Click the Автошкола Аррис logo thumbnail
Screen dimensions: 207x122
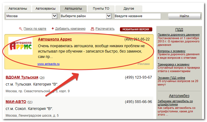tap(20, 46)
